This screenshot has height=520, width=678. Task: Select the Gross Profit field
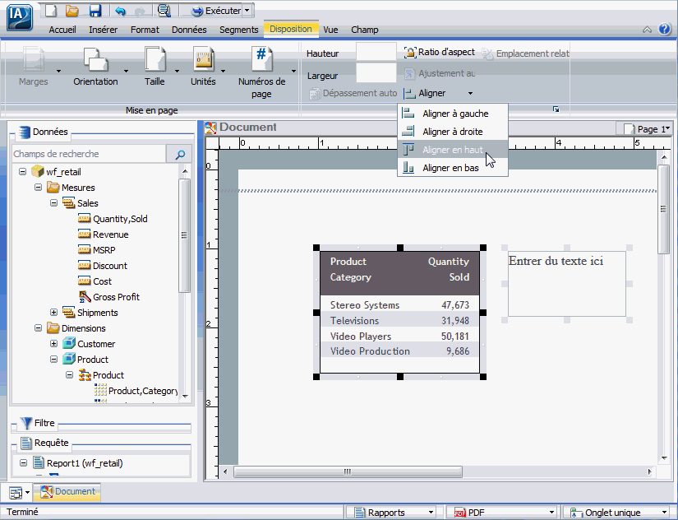[116, 296]
